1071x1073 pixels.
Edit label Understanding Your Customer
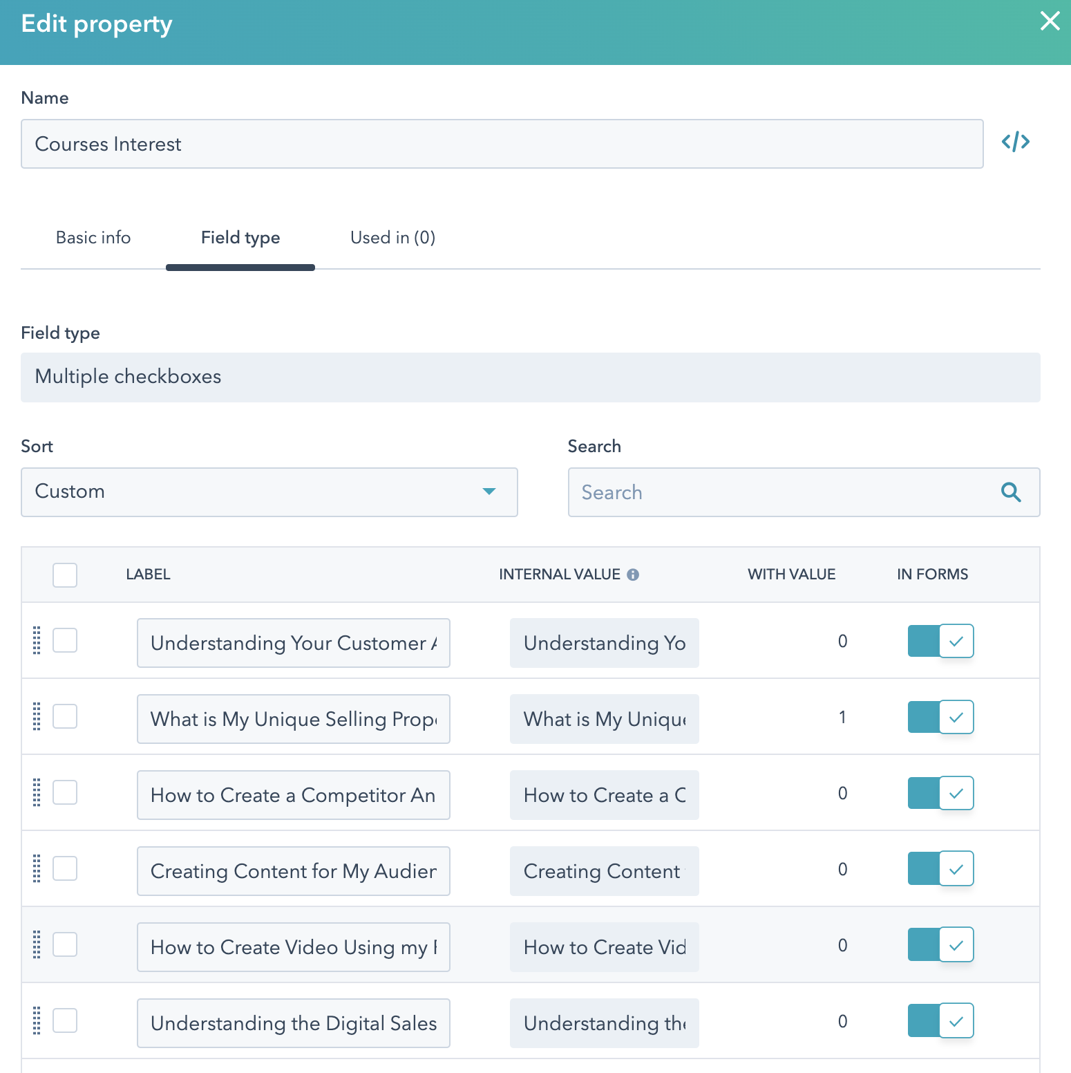click(294, 643)
